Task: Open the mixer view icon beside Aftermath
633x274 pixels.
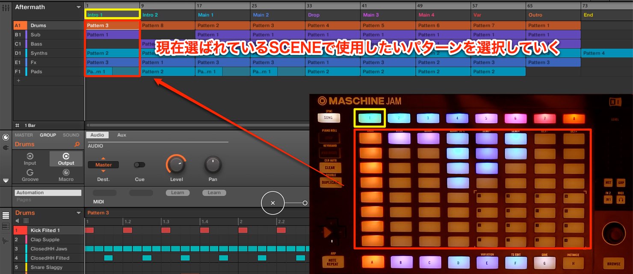Action: (x=6, y=7)
